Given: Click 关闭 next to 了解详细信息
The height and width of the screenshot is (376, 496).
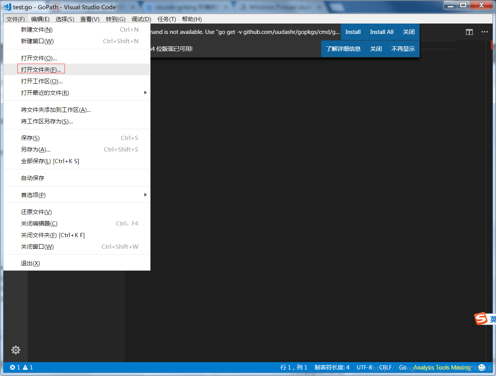Looking at the screenshot, I should (x=376, y=49).
